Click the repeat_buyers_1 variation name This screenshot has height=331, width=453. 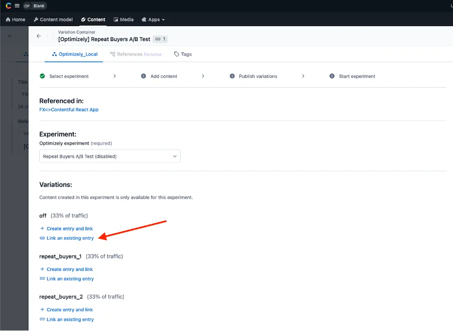pyautogui.click(x=60, y=256)
